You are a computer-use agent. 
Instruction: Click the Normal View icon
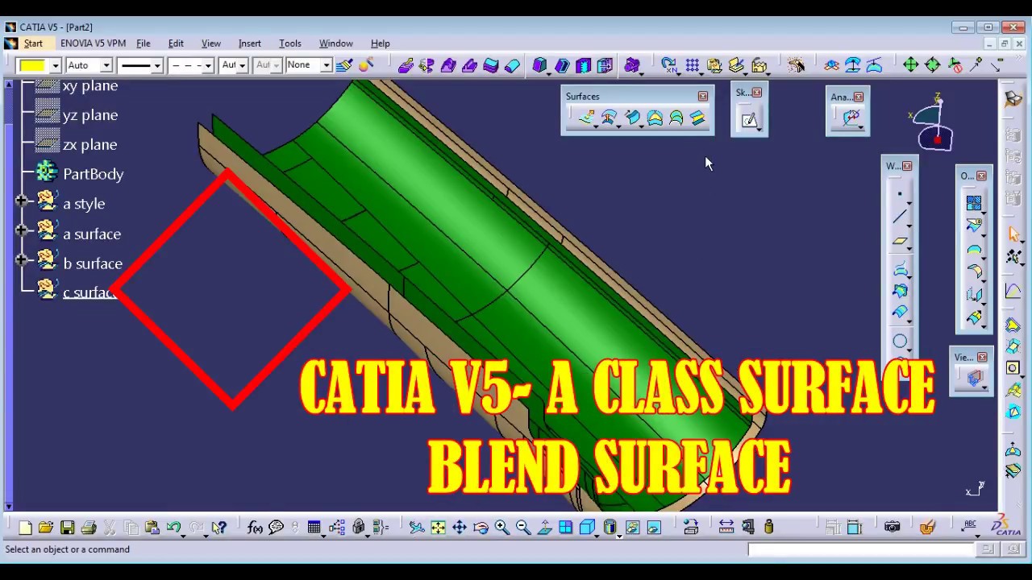(x=544, y=528)
